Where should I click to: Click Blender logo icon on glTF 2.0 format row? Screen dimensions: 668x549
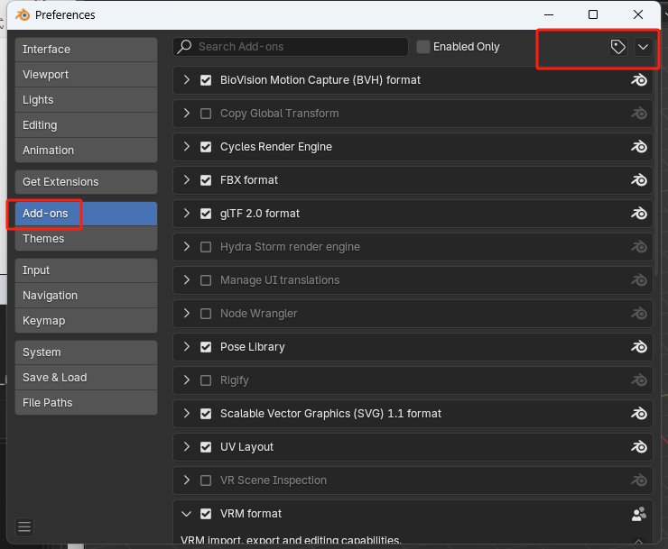tap(638, 214)
